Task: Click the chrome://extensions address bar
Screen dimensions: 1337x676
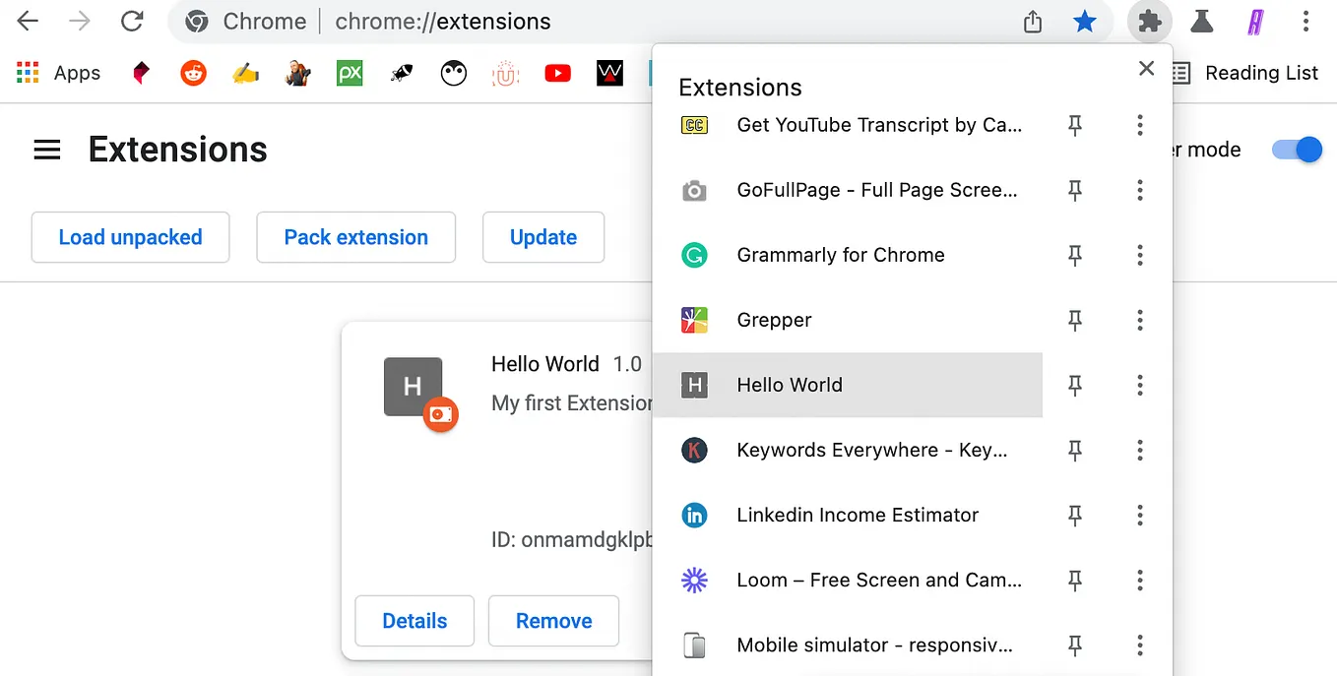Action: point(591,21)
